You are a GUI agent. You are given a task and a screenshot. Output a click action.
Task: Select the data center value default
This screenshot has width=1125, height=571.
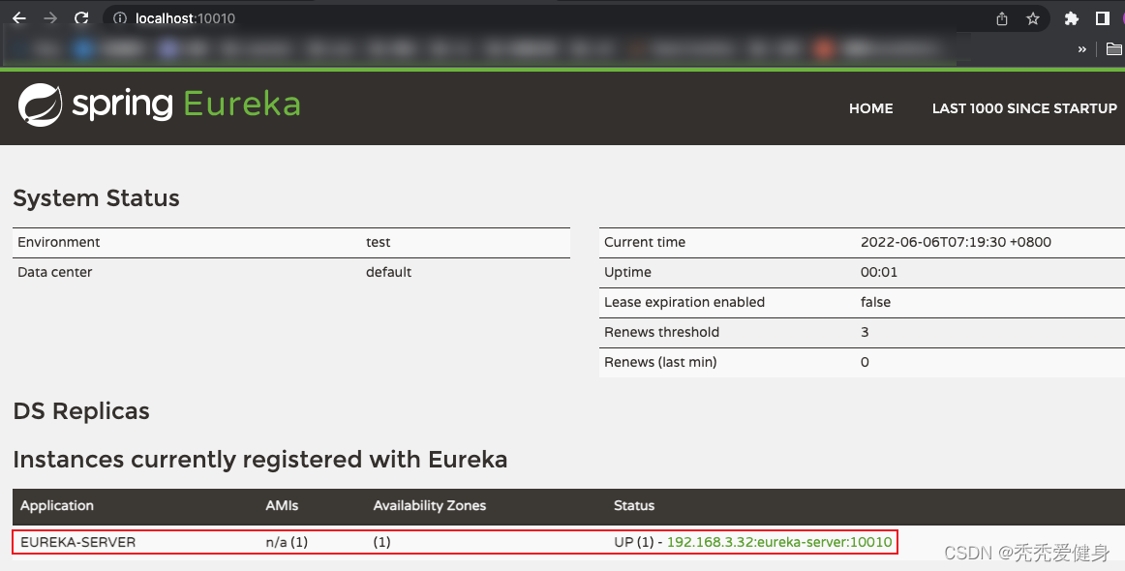click(x=389, y=273)
